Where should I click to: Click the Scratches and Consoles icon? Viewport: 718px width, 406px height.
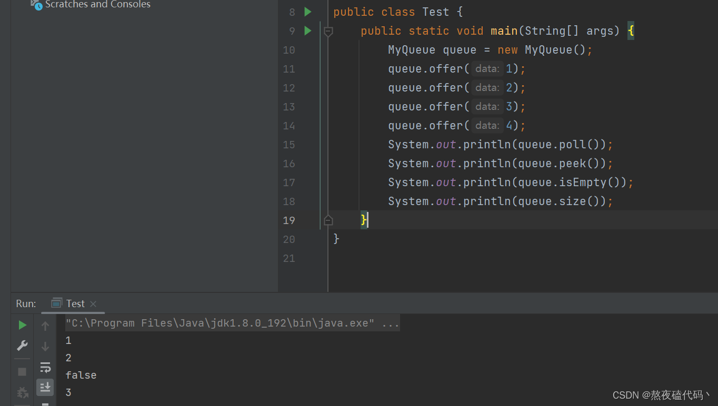pyautogui.click(x=36, y=5)
